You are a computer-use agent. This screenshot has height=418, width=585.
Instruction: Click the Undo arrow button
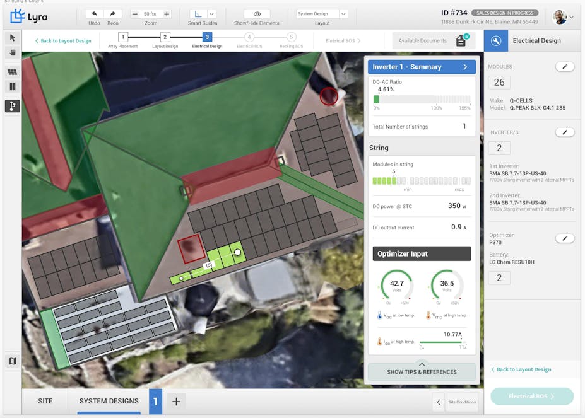coord(94,14)
